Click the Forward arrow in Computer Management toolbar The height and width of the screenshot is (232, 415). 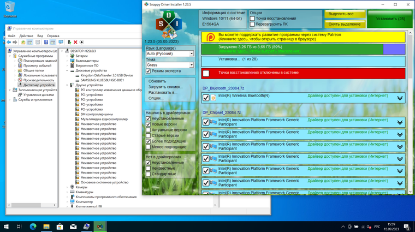tap(15, 42)
